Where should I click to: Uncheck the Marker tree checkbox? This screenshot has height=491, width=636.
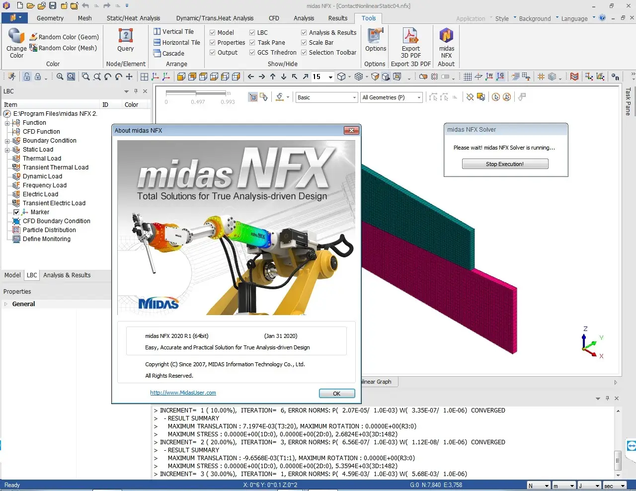coord(16,212)
